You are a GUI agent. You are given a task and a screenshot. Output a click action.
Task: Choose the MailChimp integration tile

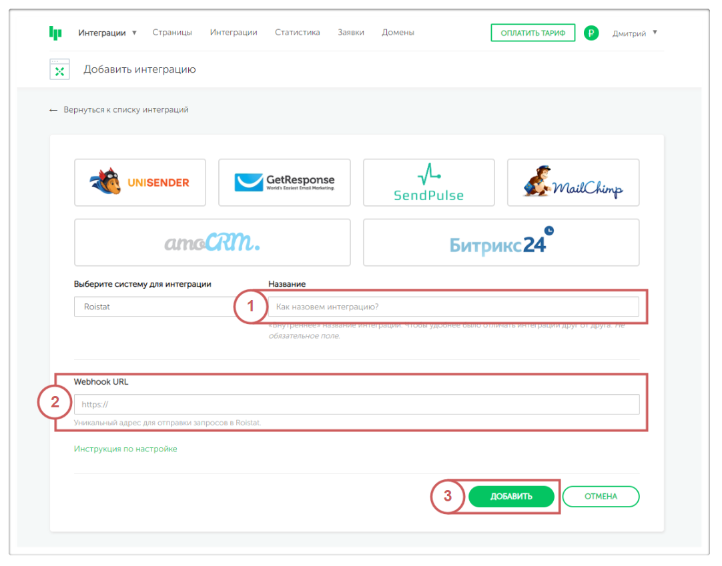(573, 182)
